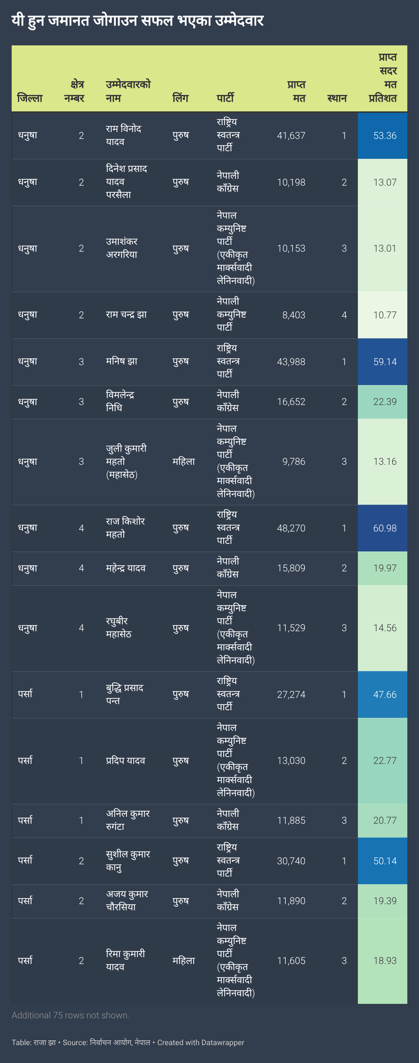Click vote count 48,270
This screenshot has width=419, height=1063.
click(291, 528)
